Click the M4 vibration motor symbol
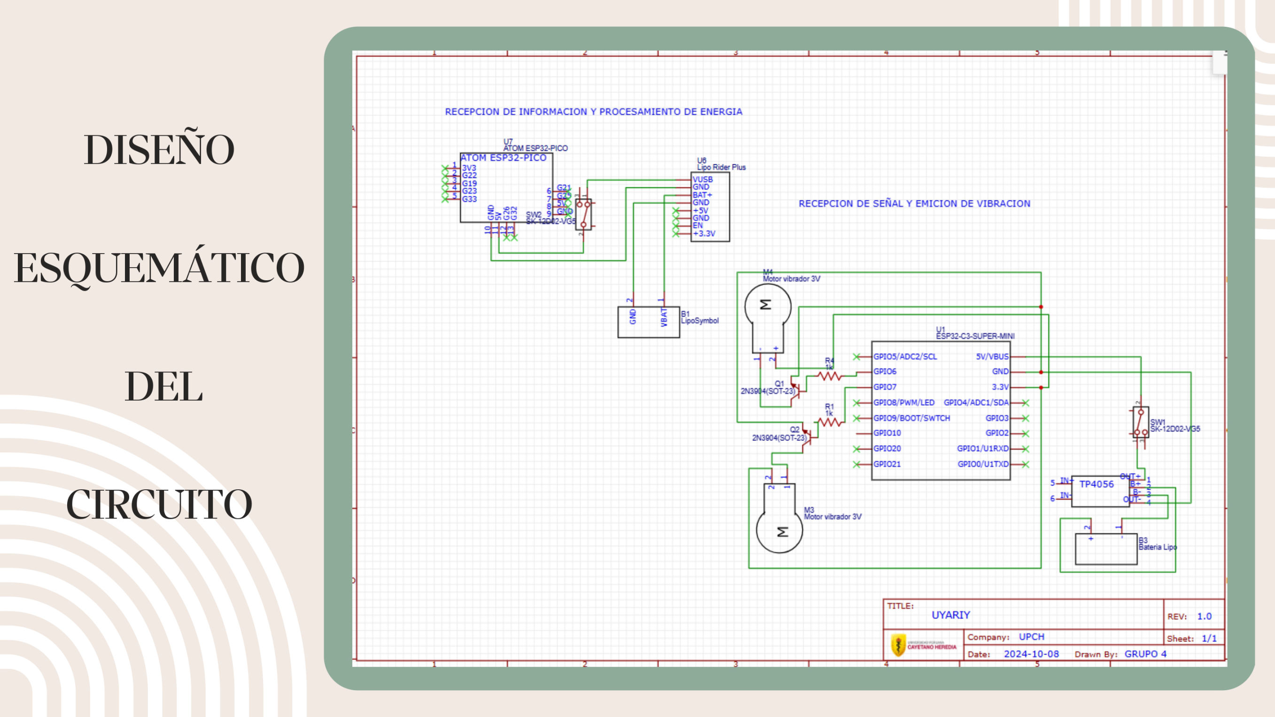This screenshot has height=717, width=1275. tap(768, 318)
